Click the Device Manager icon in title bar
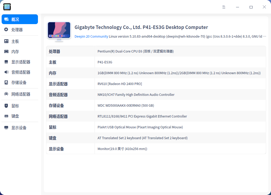 click(7, 7)
